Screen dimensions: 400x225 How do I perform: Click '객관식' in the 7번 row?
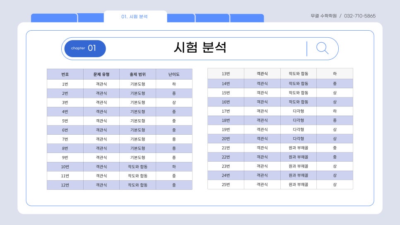pos(101,139)
